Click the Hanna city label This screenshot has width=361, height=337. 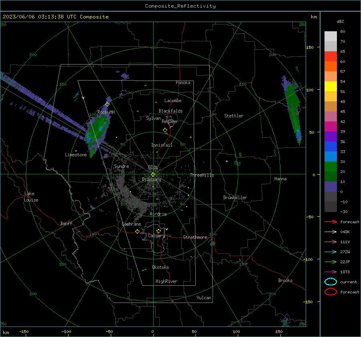tap(280, 179)
